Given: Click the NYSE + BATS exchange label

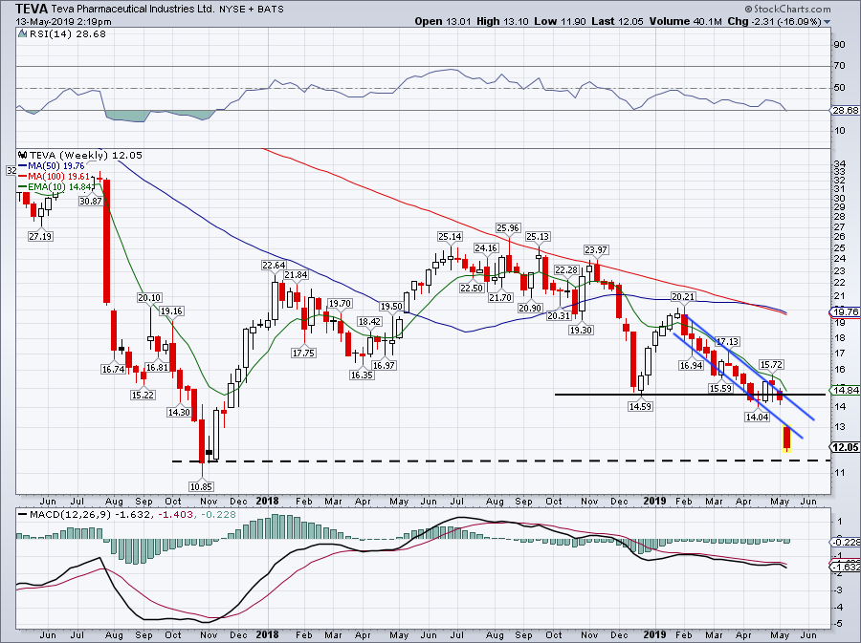Looking at the screenshot, I should [252, 10].
